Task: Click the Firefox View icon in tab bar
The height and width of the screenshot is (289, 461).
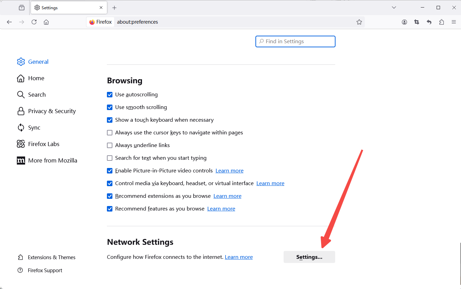Action: (x=22, y=8)
